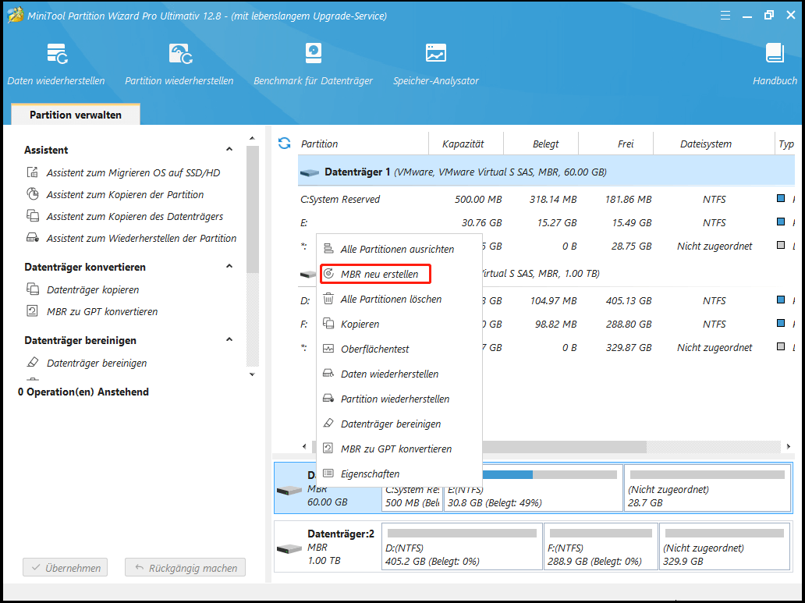Open the hamburger menu in title bar
Viewport: 805px width, 603px height.
[x=725, y=16]
